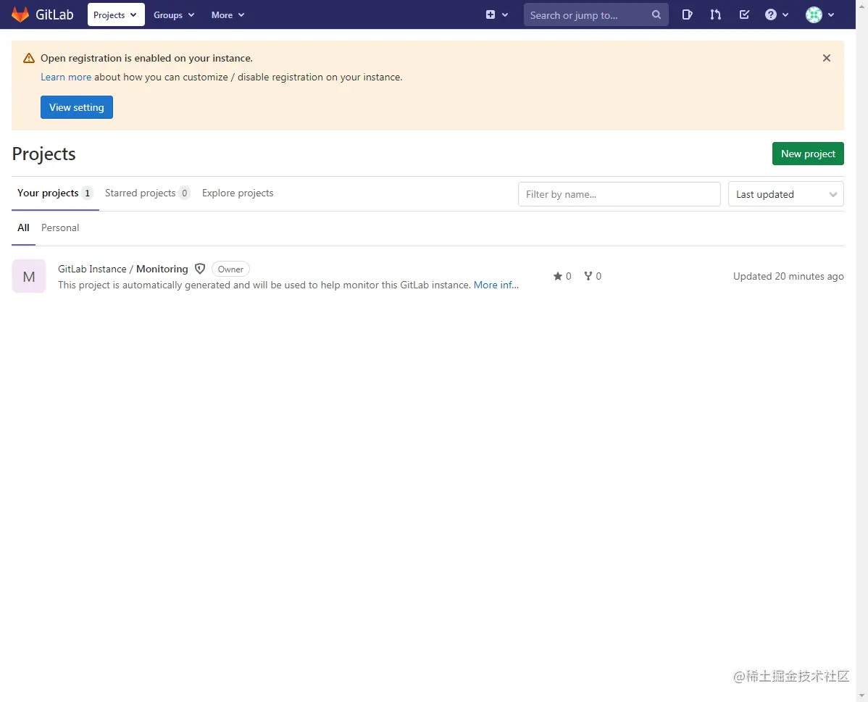
Task: Click the shield visibility icon
Action: [x=200, y=269]
